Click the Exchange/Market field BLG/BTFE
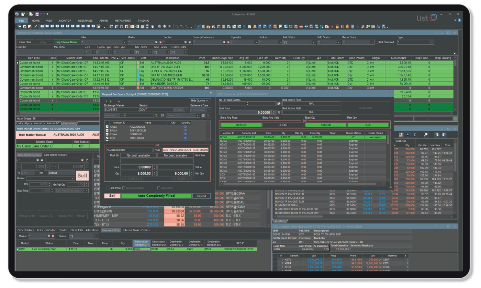This screenshot has width=481, height=288. tap(121, 110)
